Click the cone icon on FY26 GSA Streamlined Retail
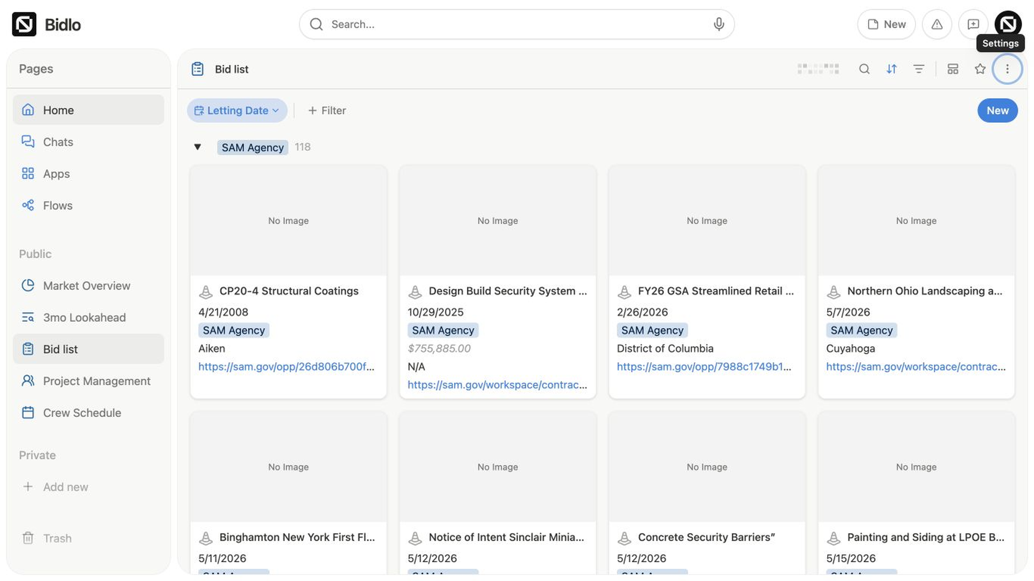The height and width of the screenshot is (581, 1034). pos(624,292)
